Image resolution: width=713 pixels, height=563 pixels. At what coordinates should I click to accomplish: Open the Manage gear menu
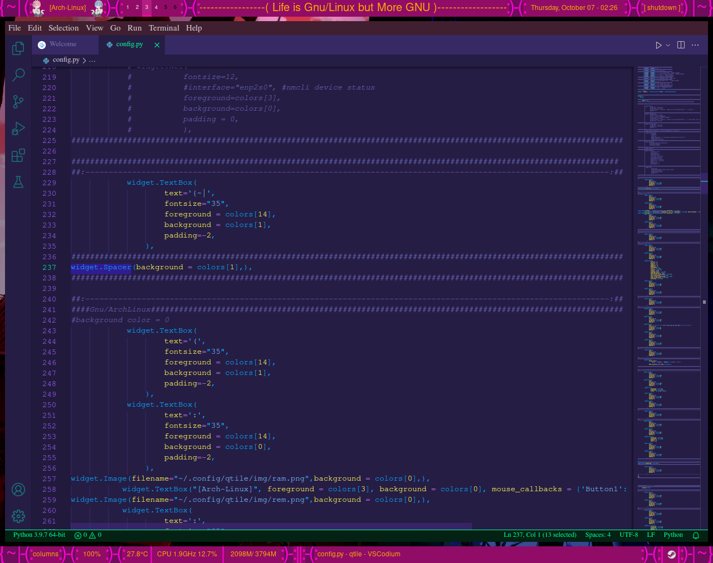[x=18, y=516]
